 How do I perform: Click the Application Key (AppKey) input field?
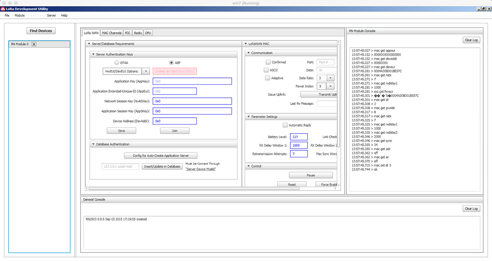click(192, 81)
